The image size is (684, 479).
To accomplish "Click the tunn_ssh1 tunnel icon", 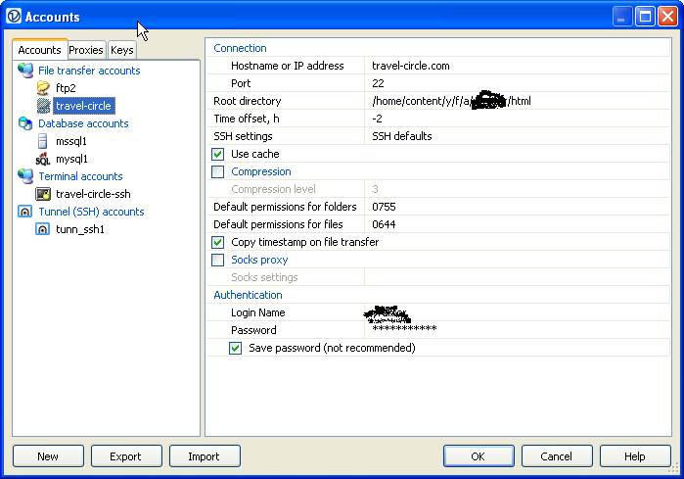I will pos(43,229).
